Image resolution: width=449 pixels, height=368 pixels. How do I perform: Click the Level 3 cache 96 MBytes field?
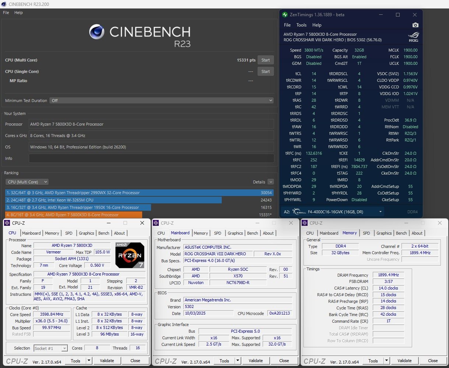click(110, 334)
